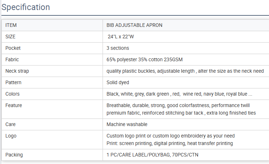The width and height of the screenshot is (269, 164).
Task: Select the Pattern row label
Action: click(x=13, y=82)
